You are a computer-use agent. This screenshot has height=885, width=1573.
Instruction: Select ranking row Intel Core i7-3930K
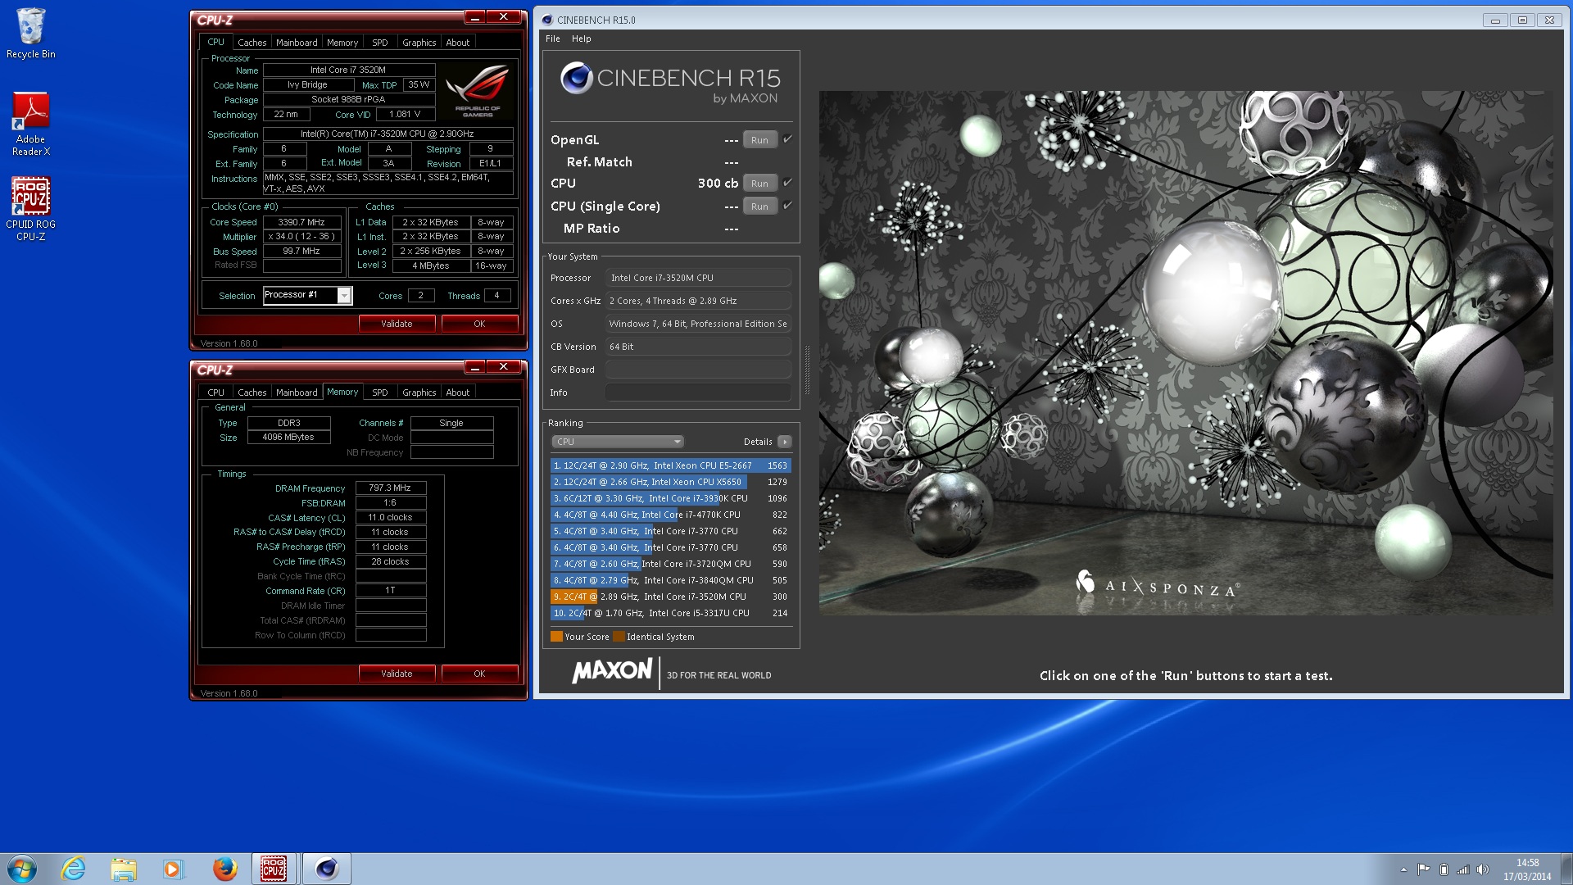point(670,498)
